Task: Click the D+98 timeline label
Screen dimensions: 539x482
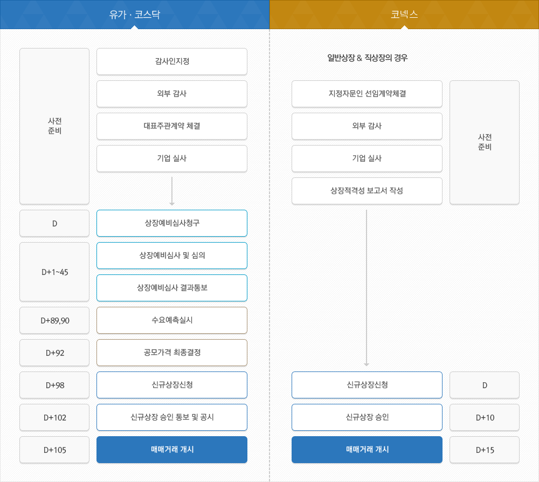Action: coord(54,385)
